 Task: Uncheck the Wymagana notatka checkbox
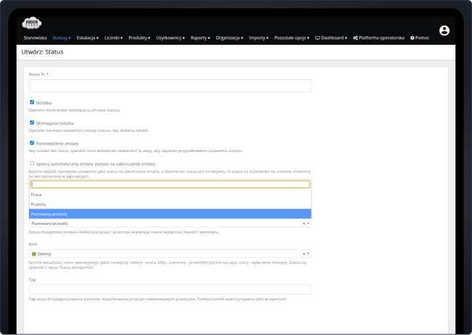(x=32, y=123)
